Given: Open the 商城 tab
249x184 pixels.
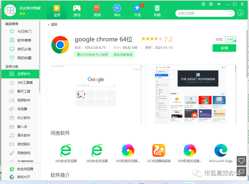Looking at the screenshot, I should click(97, 11).
